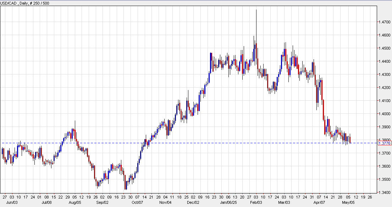
Task: Select the tall upper-wick candle near Feb/03
Action: tap(256, 32)
